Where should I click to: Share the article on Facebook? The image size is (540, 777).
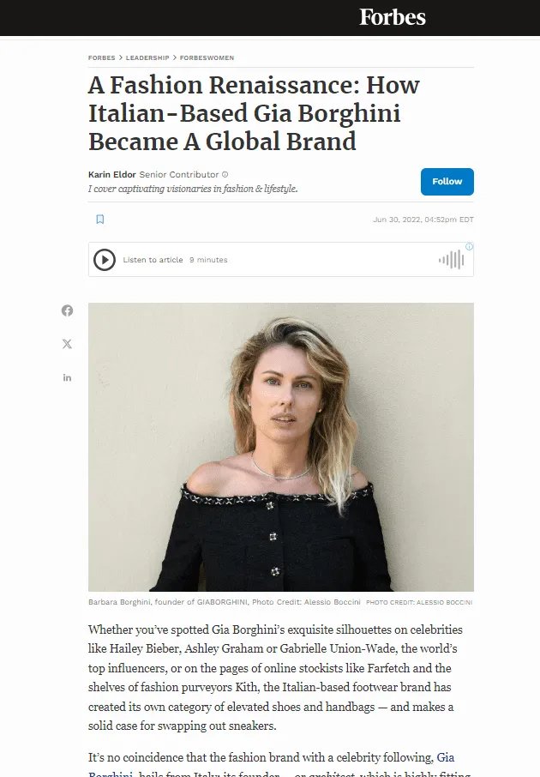[x=67, y=310]
